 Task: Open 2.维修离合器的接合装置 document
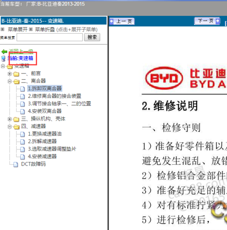(x=54, y=96)
